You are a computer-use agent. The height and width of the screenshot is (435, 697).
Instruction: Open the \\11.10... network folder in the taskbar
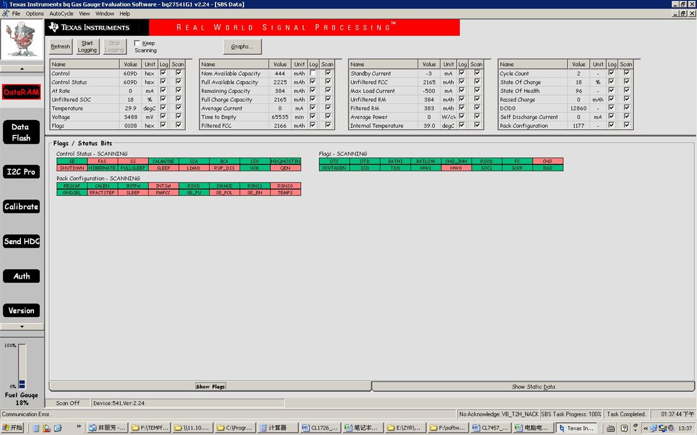click(x=192, y=428)
